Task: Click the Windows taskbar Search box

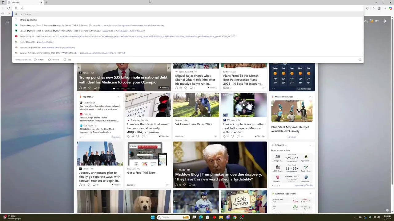Action: (173, 217)
